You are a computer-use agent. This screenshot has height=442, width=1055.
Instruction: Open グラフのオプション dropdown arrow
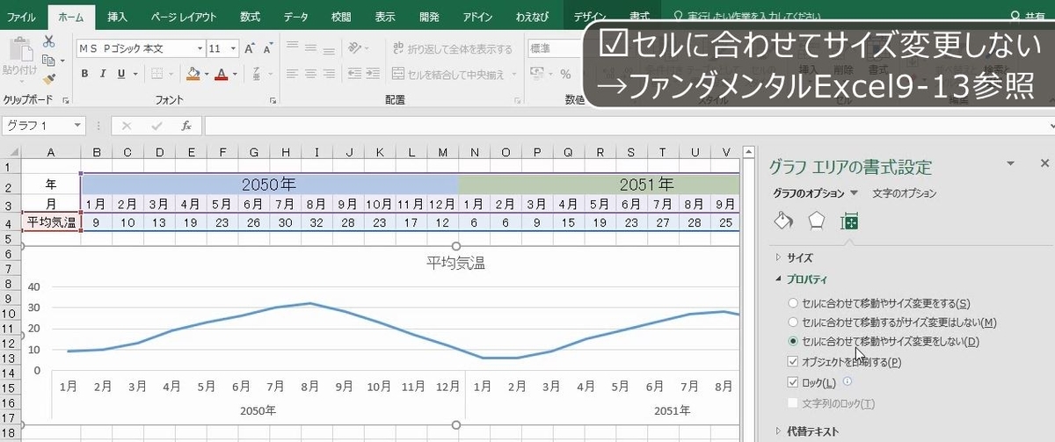click(854, 193)
